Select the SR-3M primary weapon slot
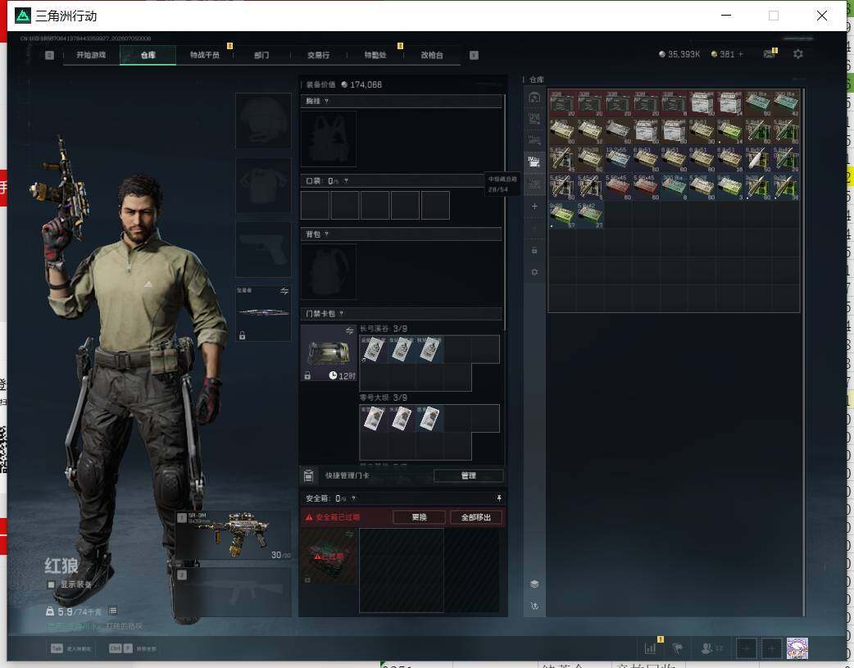This screenshot has height=668, width=854. point(233,535)
